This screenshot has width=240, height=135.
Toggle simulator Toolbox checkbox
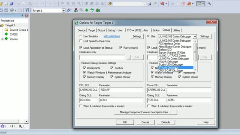point(112,67)
